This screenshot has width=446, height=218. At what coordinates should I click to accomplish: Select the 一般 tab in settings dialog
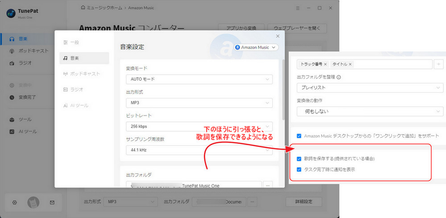click(84, 42)
